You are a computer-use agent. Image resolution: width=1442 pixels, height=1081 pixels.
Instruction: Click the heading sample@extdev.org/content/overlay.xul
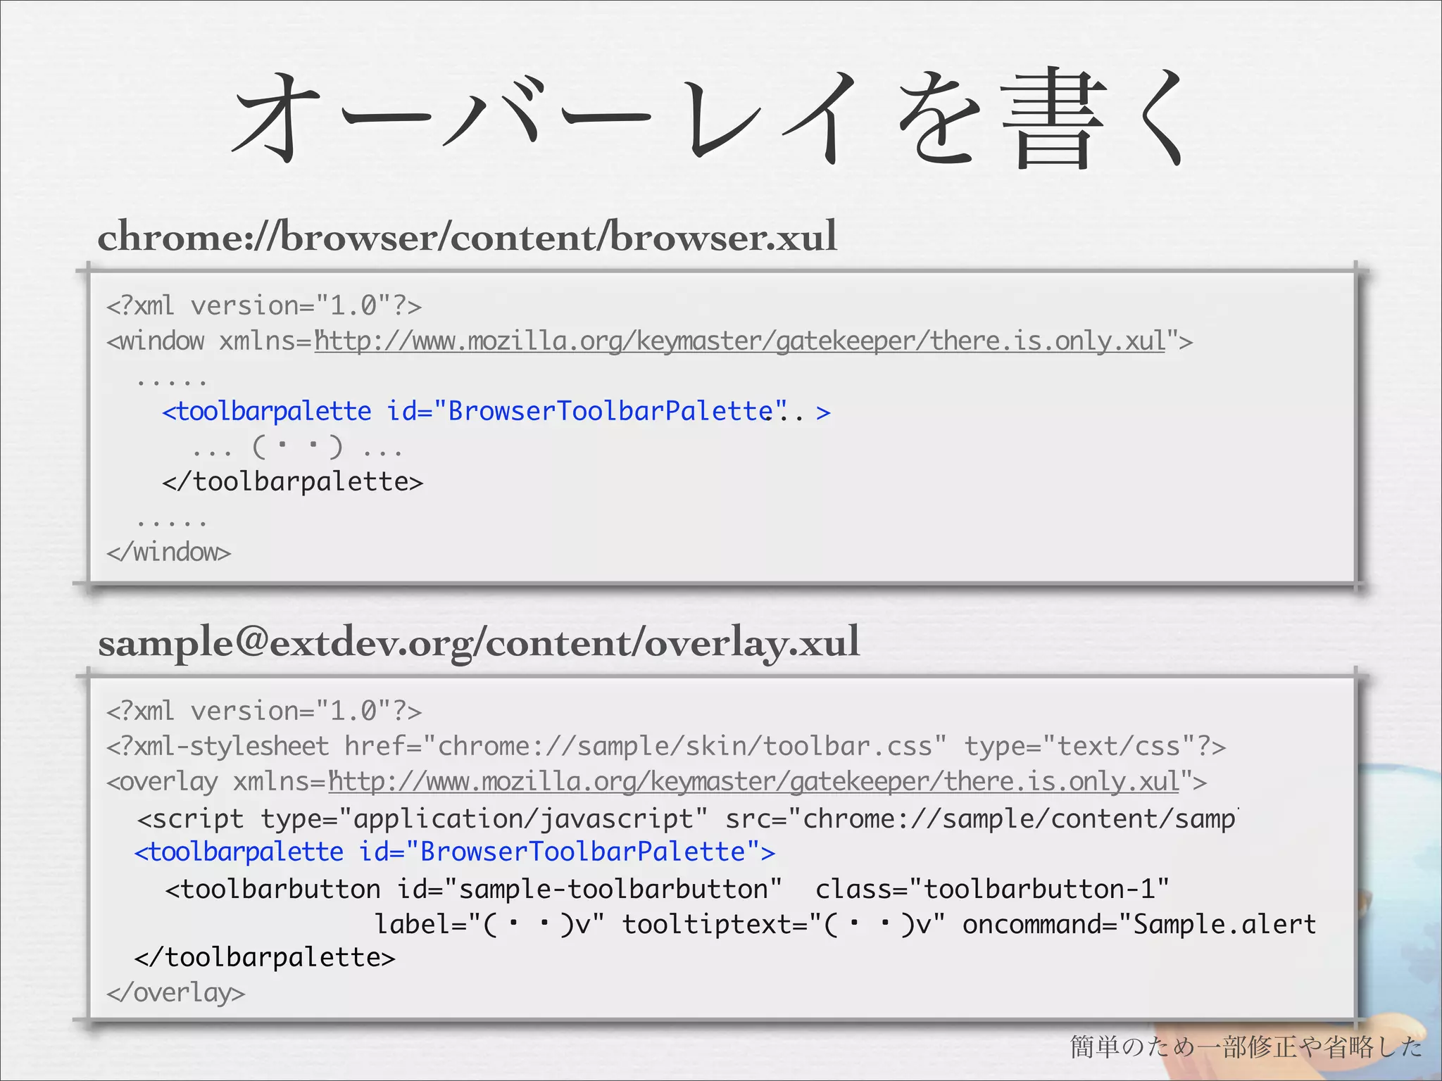tap(479, 643)
